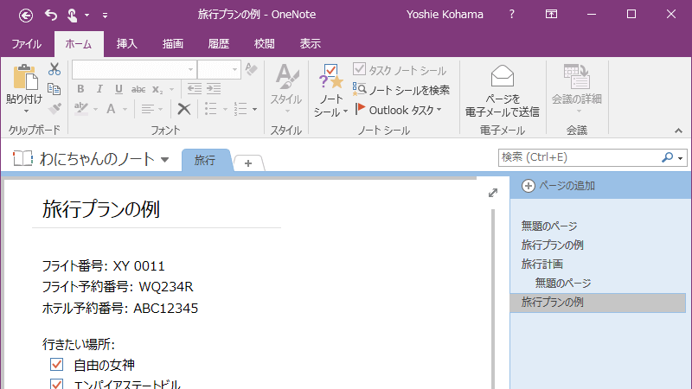Open the font color dropdown arrow
This screenshot has height=389, width=692.
(x=125, y=109)
